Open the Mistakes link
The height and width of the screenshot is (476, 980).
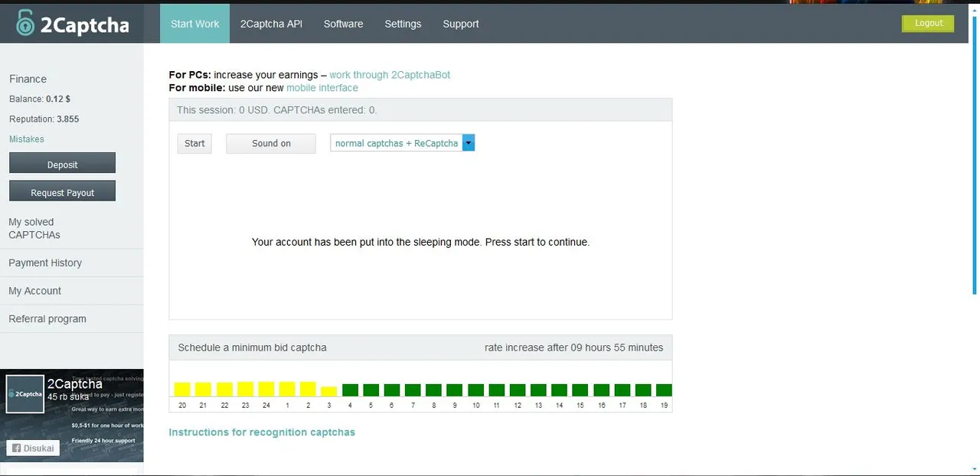pos(27,139)
